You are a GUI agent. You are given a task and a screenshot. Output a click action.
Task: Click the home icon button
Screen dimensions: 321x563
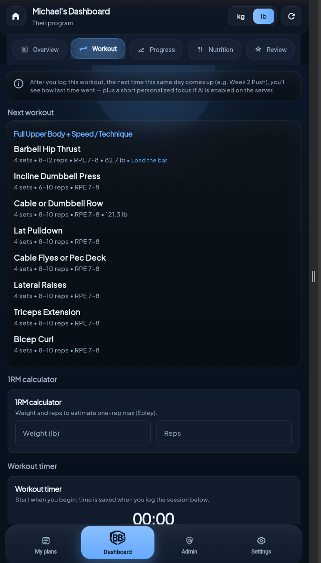[16, 16]
